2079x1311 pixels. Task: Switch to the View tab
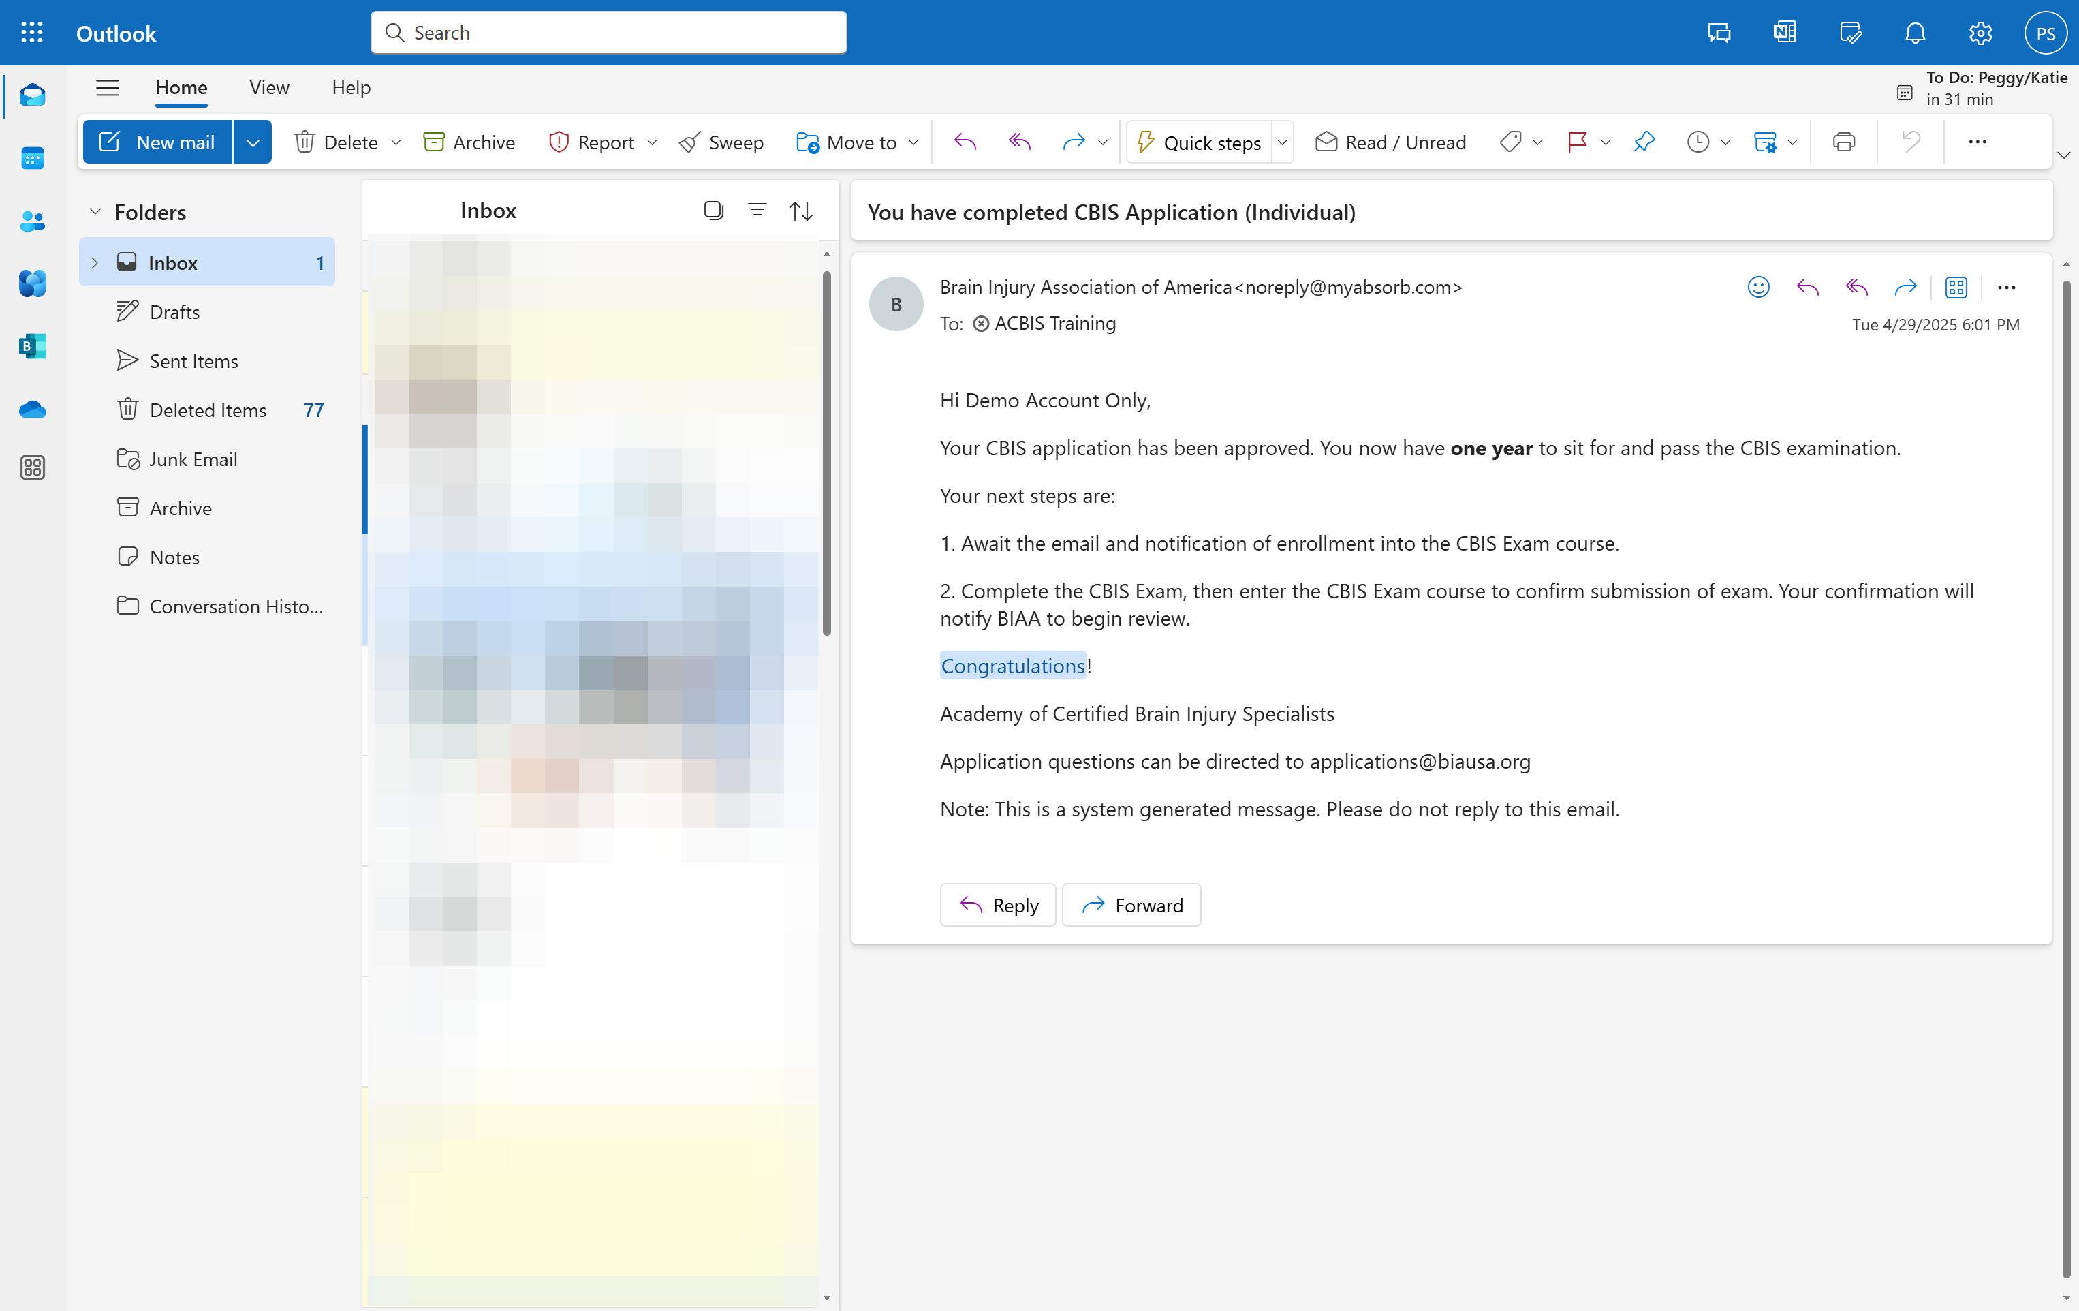tap(269, 87)
